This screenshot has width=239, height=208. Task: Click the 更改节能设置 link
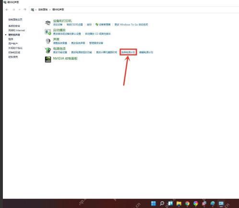[60, 52]
